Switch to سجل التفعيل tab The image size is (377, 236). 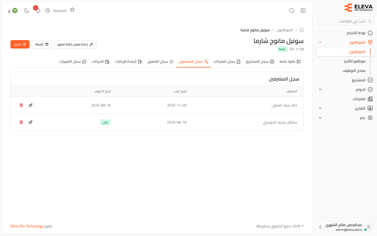[x=160, y=62]
